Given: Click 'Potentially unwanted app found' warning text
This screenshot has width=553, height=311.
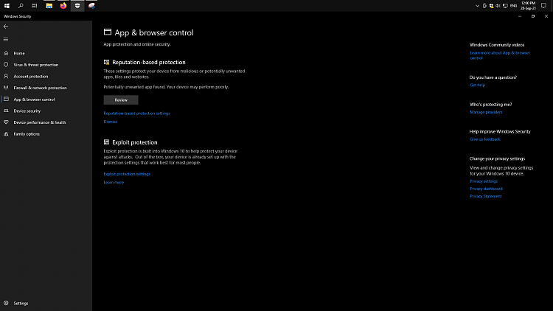Looking at the screenshot, I should point(166,87).
